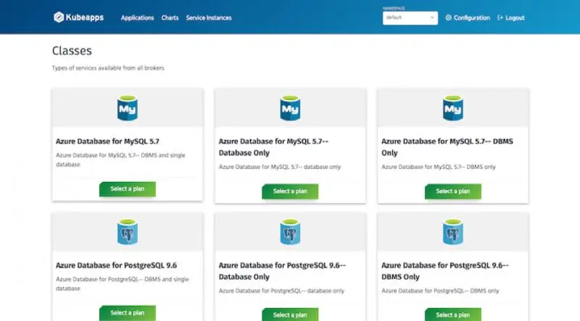The height and width of the screenshot is (321, 580).
Task: Select a plan for MySQL 5.7-- Database Only
Action: pos(290,191)
